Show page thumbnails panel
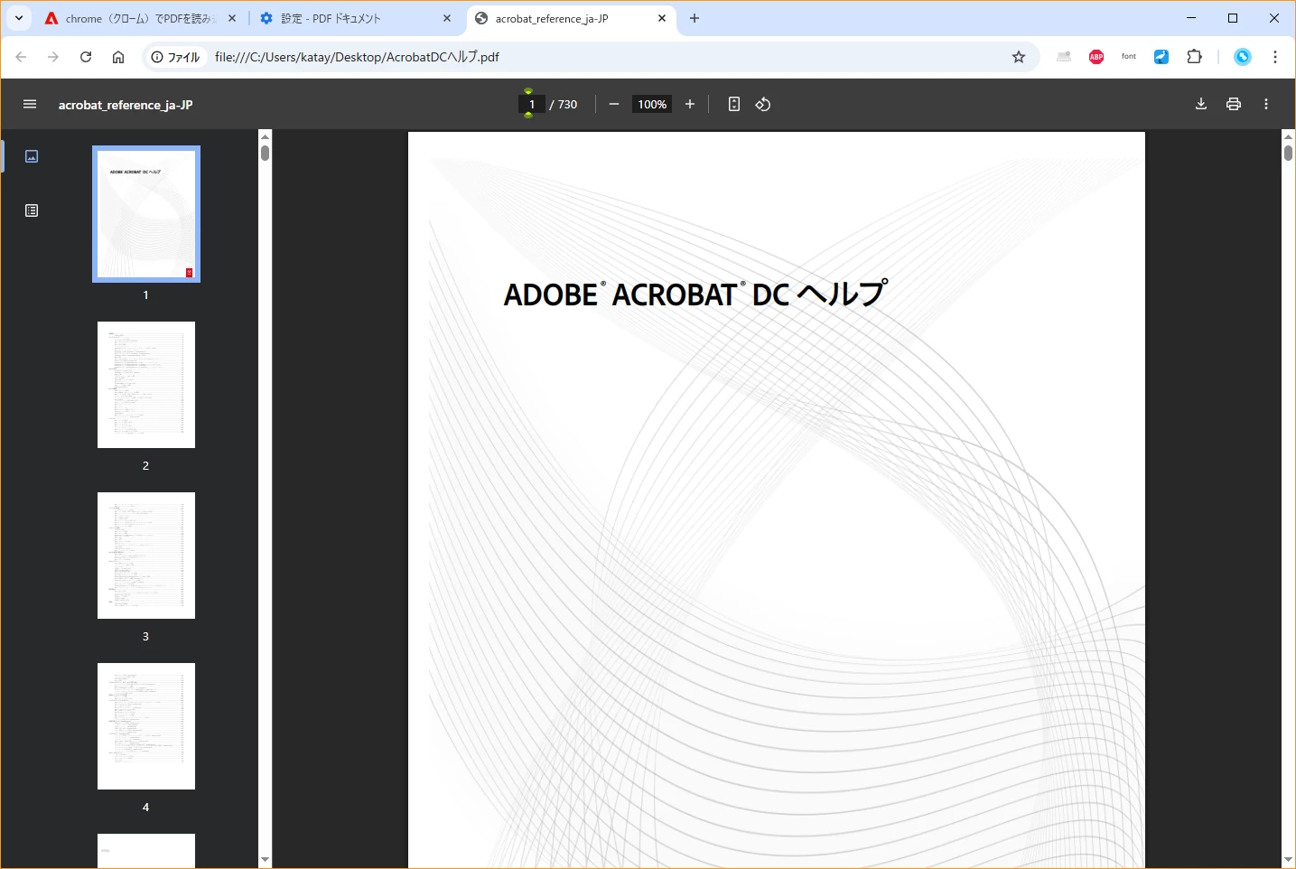The image size is (1296, 869). (32, 156)
